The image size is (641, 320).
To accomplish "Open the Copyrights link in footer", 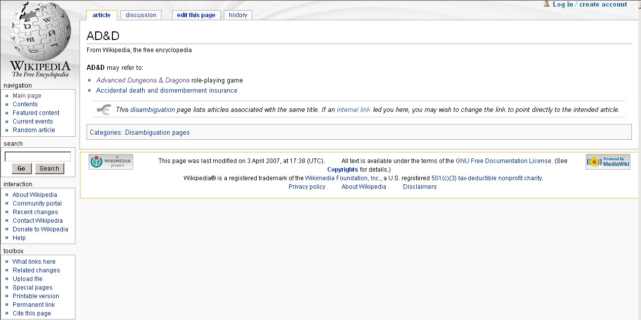I will tap(343, 170).
